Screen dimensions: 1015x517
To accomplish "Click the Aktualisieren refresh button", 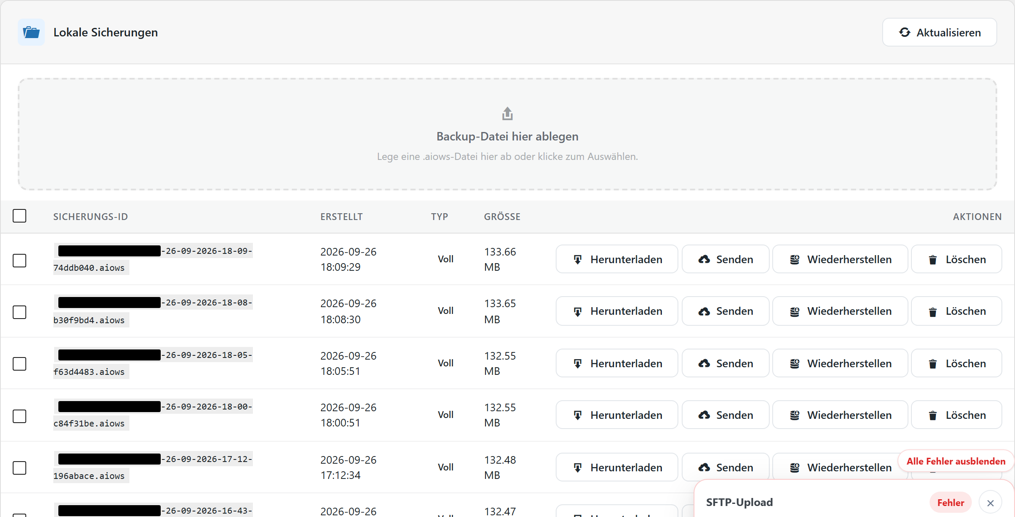I will pyautogui.click(x=939, y=33).
